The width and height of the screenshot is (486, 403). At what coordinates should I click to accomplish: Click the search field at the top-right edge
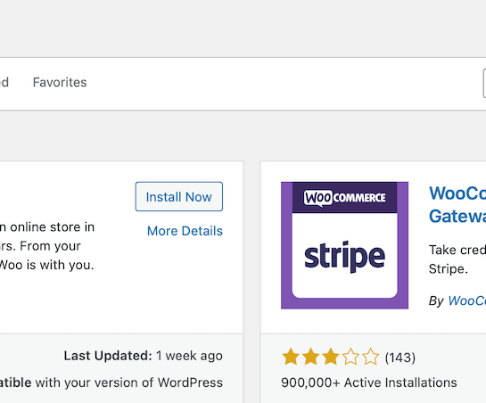484,84
